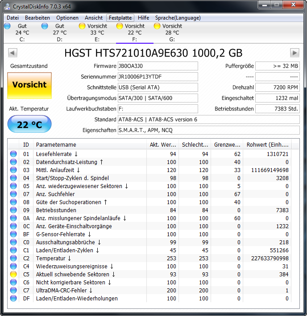The image size is (307, 316).
Task: Click status icon of Geräte-Einschaltvorgänge row
Action: coord(13,226)
